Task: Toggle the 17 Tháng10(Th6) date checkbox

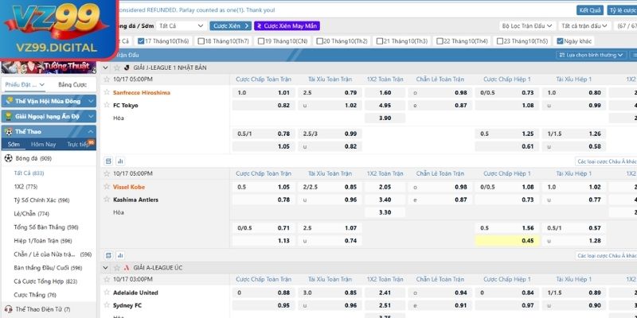Action: [x=141, y=41]
